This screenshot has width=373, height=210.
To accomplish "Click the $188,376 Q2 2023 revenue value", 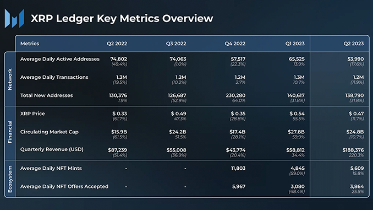I will 353,150.
